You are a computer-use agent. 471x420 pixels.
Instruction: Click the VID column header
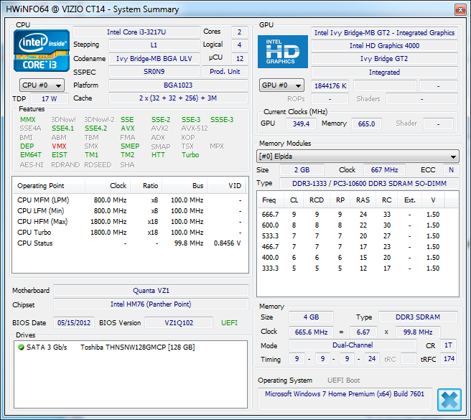click(226, 186)
